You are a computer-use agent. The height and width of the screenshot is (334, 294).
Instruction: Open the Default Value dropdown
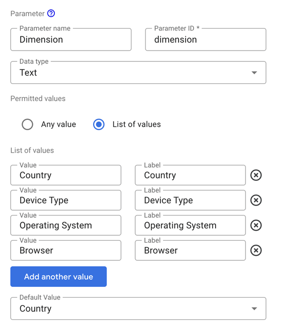click(x=138, y=308)
